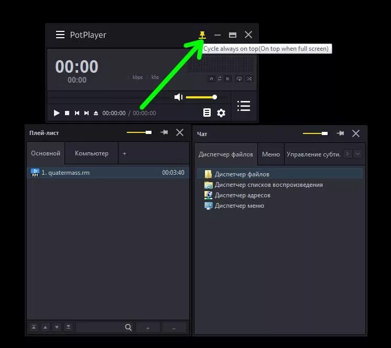Screen dimensions: 391x348
Task: Adjust the Чат window opacity slider
Action: click(315, 133)
